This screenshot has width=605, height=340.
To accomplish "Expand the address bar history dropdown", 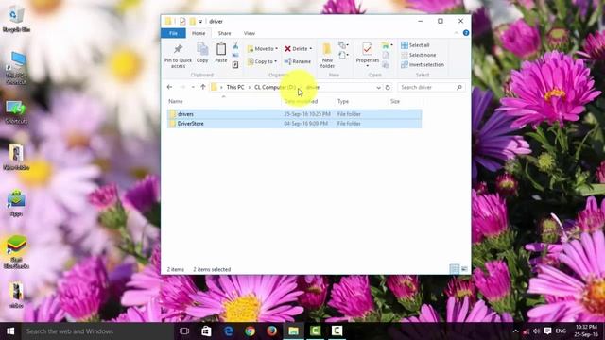I will (x=378, y=88).
